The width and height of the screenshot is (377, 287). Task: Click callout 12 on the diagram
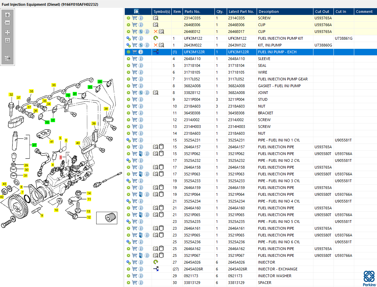click(x=89, y=217)
